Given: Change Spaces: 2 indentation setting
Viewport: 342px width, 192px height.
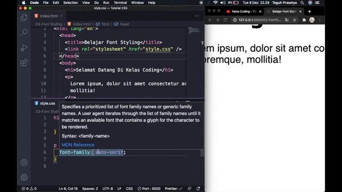Looking at the screenshot, I should point(90,188).
